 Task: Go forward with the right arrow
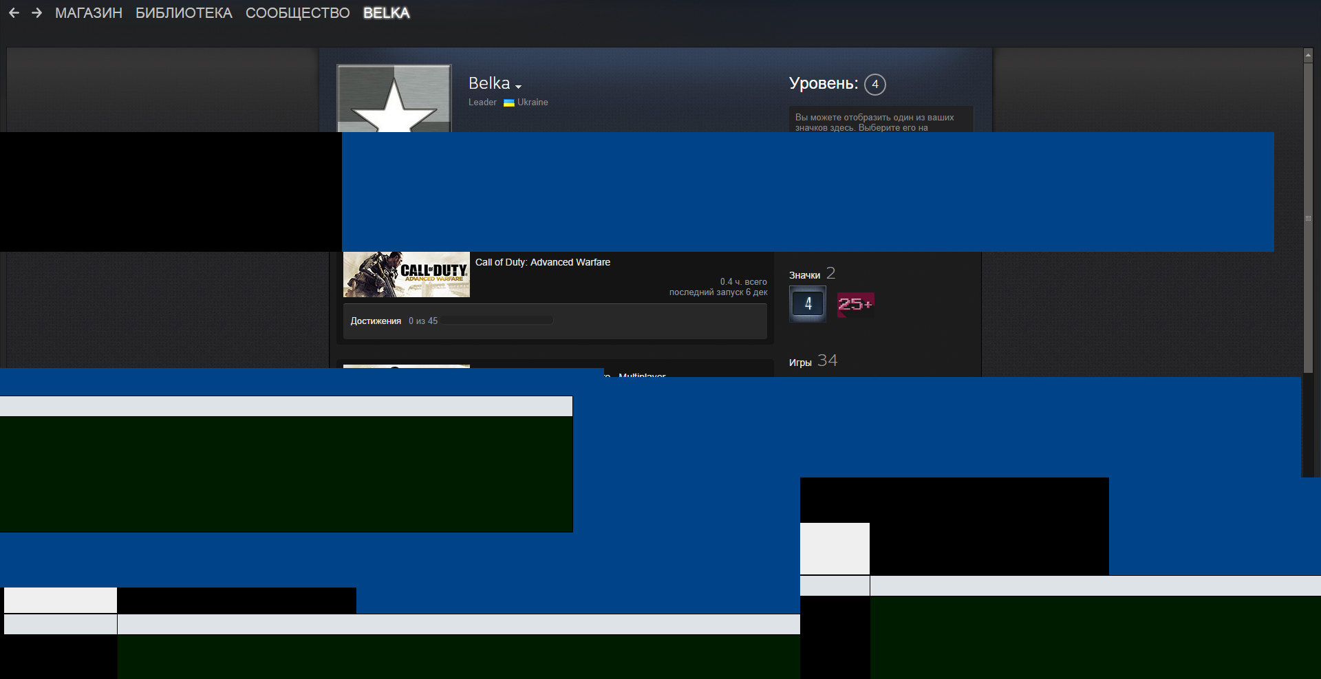tap(37, 13)
